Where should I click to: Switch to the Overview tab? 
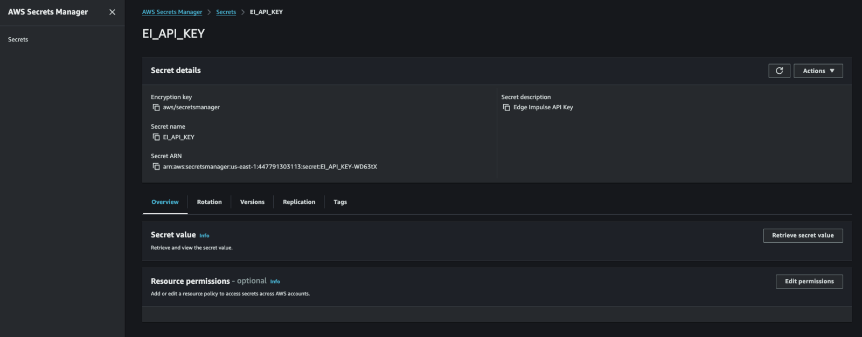click(165, 202)
